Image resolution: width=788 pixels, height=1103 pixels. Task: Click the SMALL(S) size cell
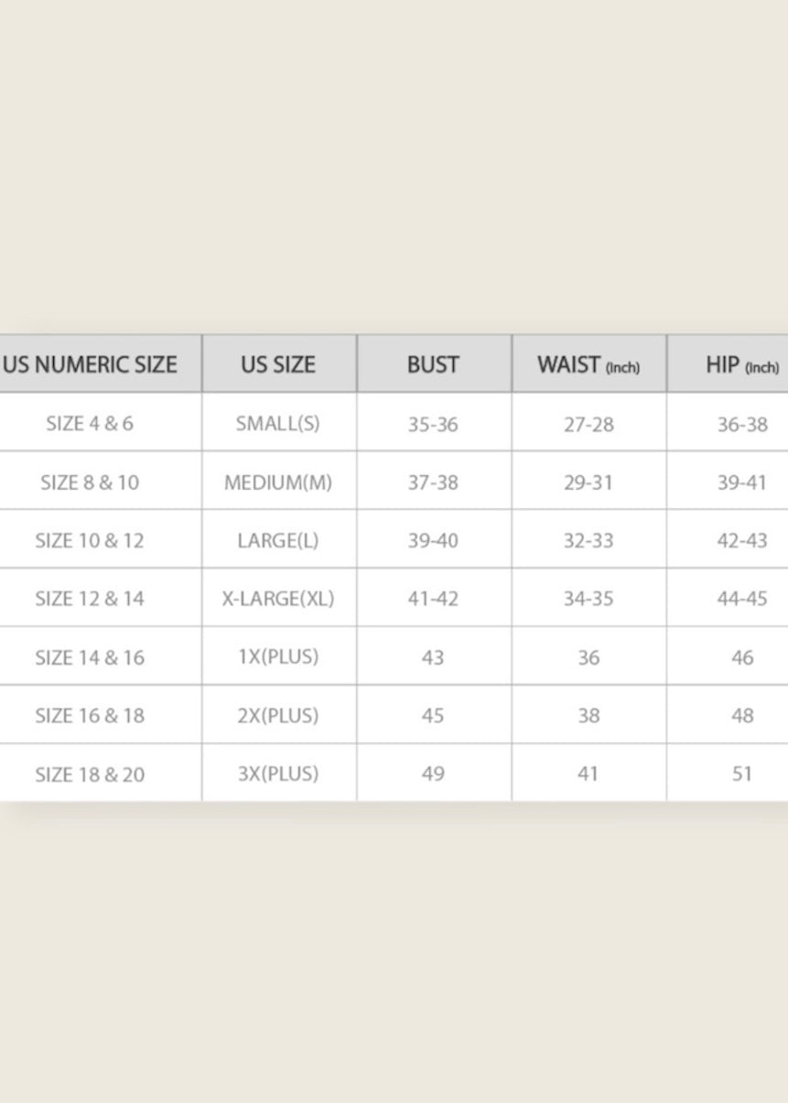point(278,423)
